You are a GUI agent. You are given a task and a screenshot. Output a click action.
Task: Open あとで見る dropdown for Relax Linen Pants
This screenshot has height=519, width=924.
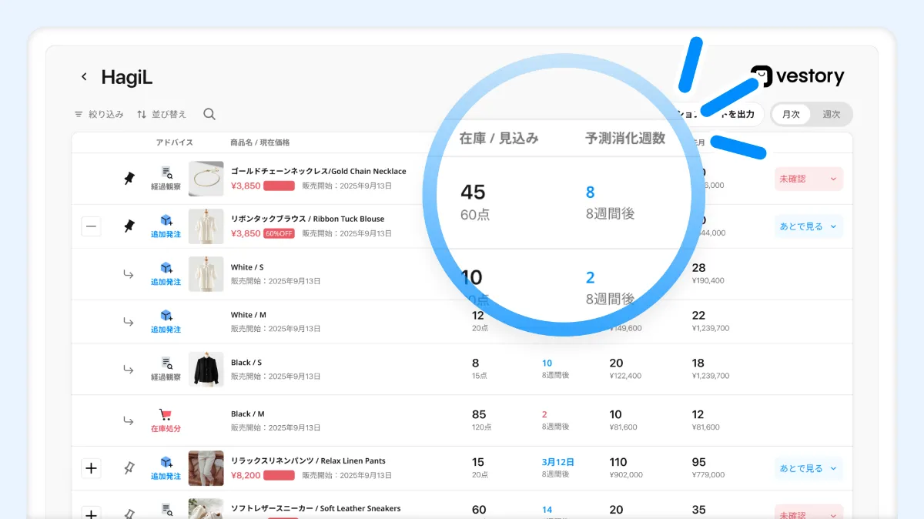(808, 468)
